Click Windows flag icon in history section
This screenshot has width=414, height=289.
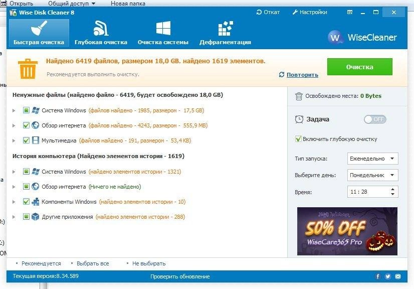tap(36, 172)
